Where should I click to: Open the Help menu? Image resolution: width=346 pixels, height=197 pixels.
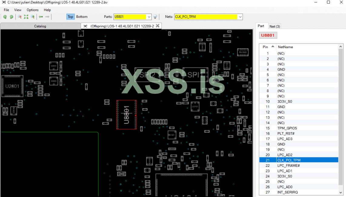coord(47,10)
